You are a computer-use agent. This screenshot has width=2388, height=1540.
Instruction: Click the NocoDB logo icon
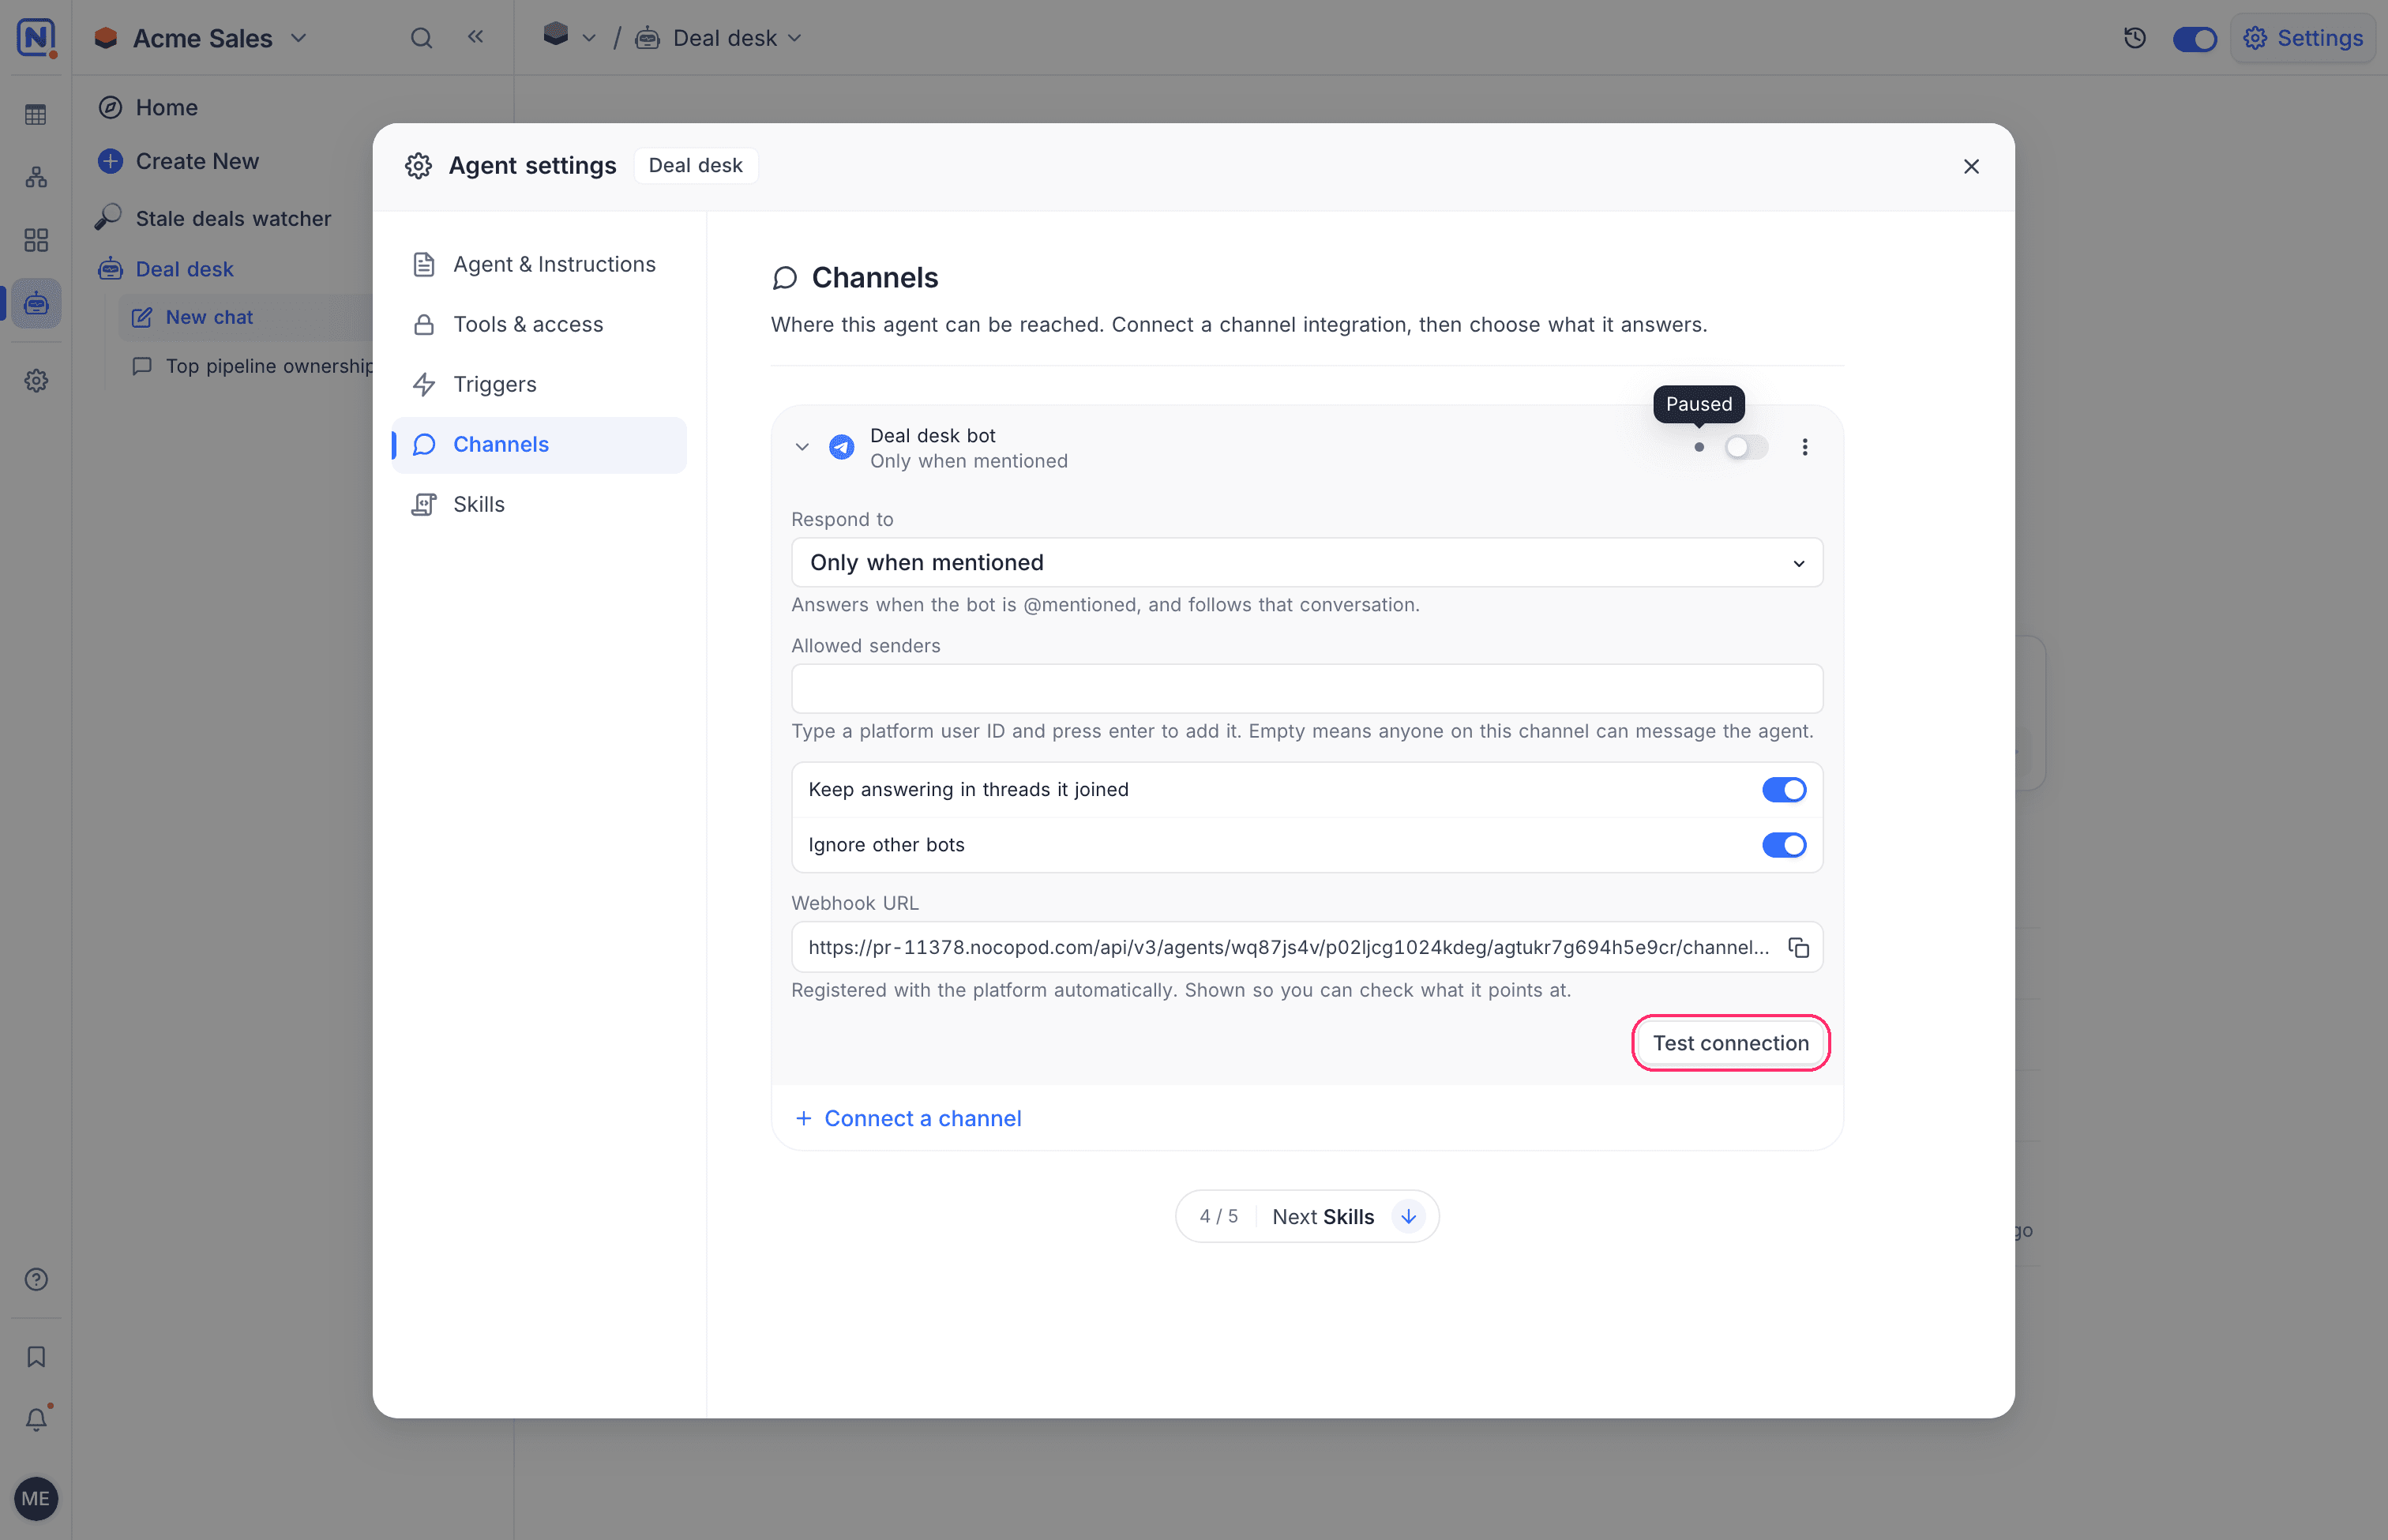pos(36,37)
